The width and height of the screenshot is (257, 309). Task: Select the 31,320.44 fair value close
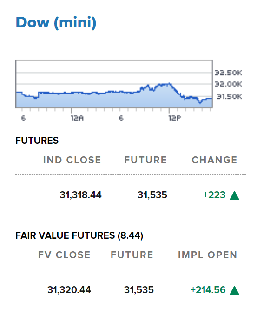click(x=69, y=290)
